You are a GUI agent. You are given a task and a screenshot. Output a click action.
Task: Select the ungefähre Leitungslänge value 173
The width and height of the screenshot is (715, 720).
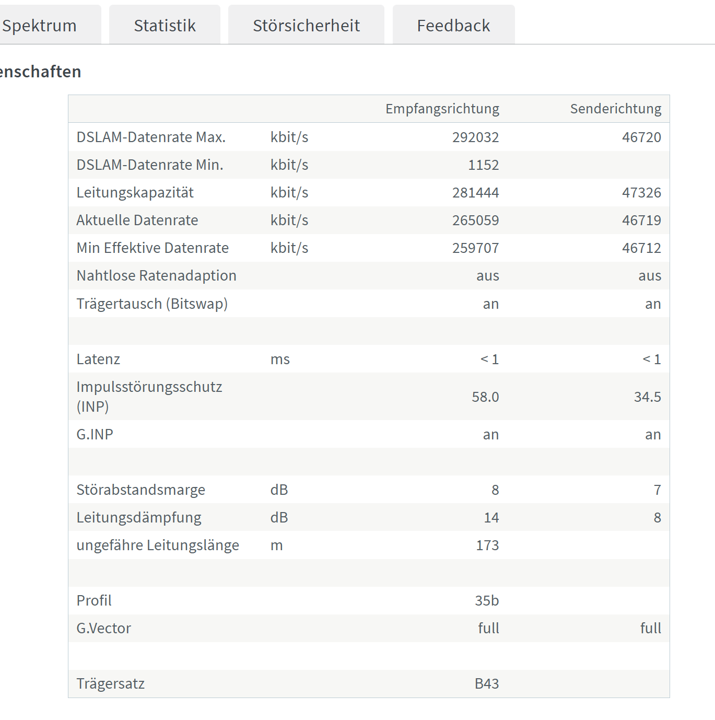pos(487,545)
